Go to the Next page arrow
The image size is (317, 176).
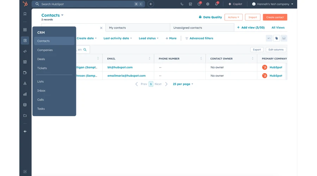(x=166, y=84)
